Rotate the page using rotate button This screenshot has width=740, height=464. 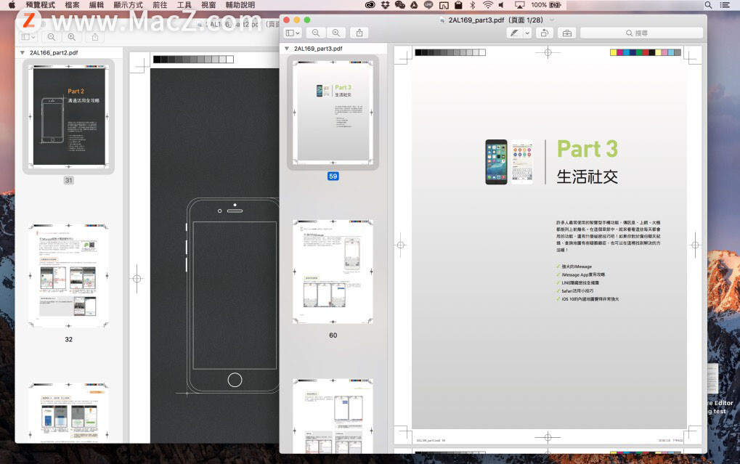pos(544,33)
